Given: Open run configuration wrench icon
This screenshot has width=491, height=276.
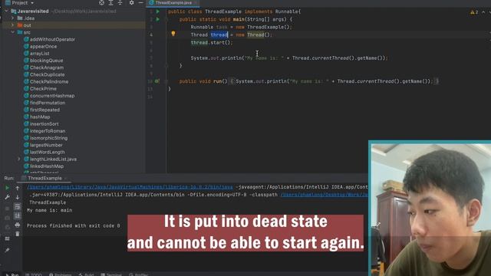Looking at the screenshot, I should tap(7, 197).
